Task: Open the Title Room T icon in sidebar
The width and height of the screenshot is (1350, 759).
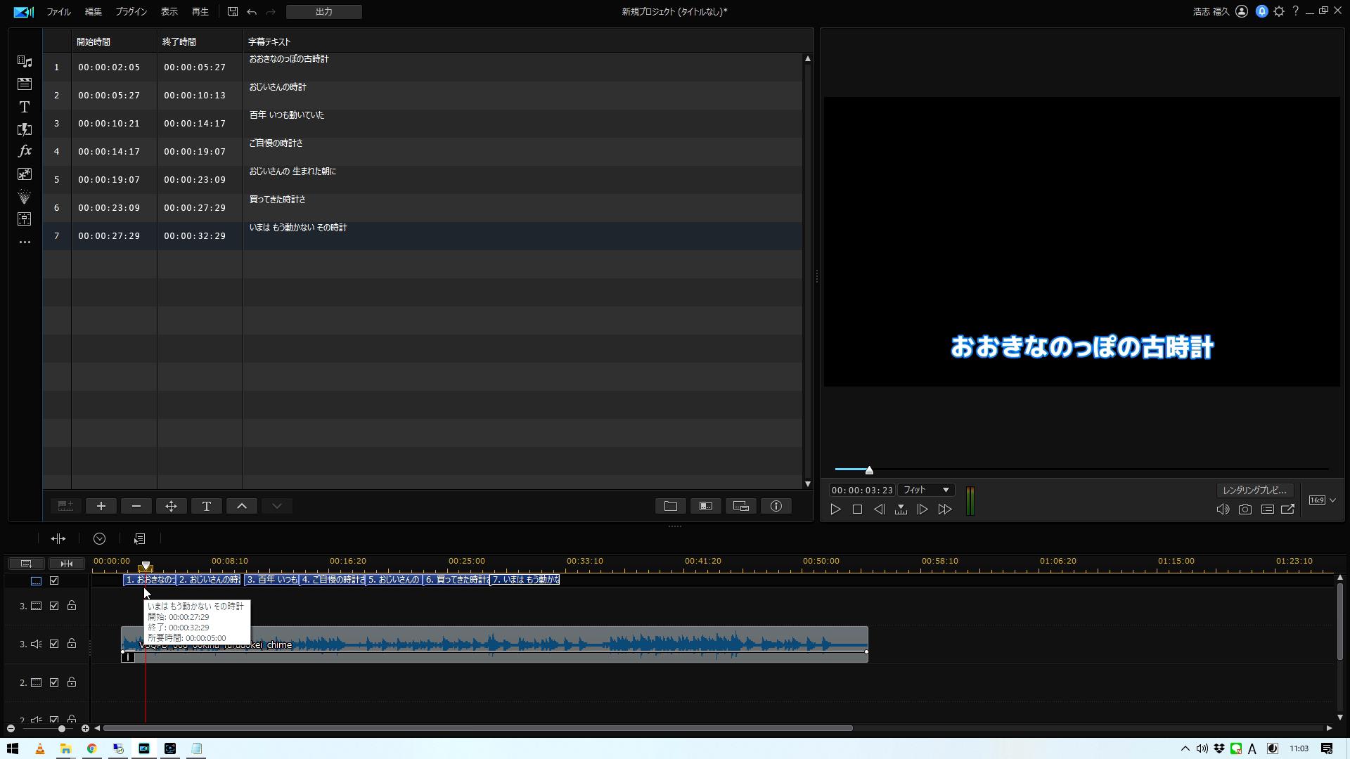Action: [x=25, y=107]
